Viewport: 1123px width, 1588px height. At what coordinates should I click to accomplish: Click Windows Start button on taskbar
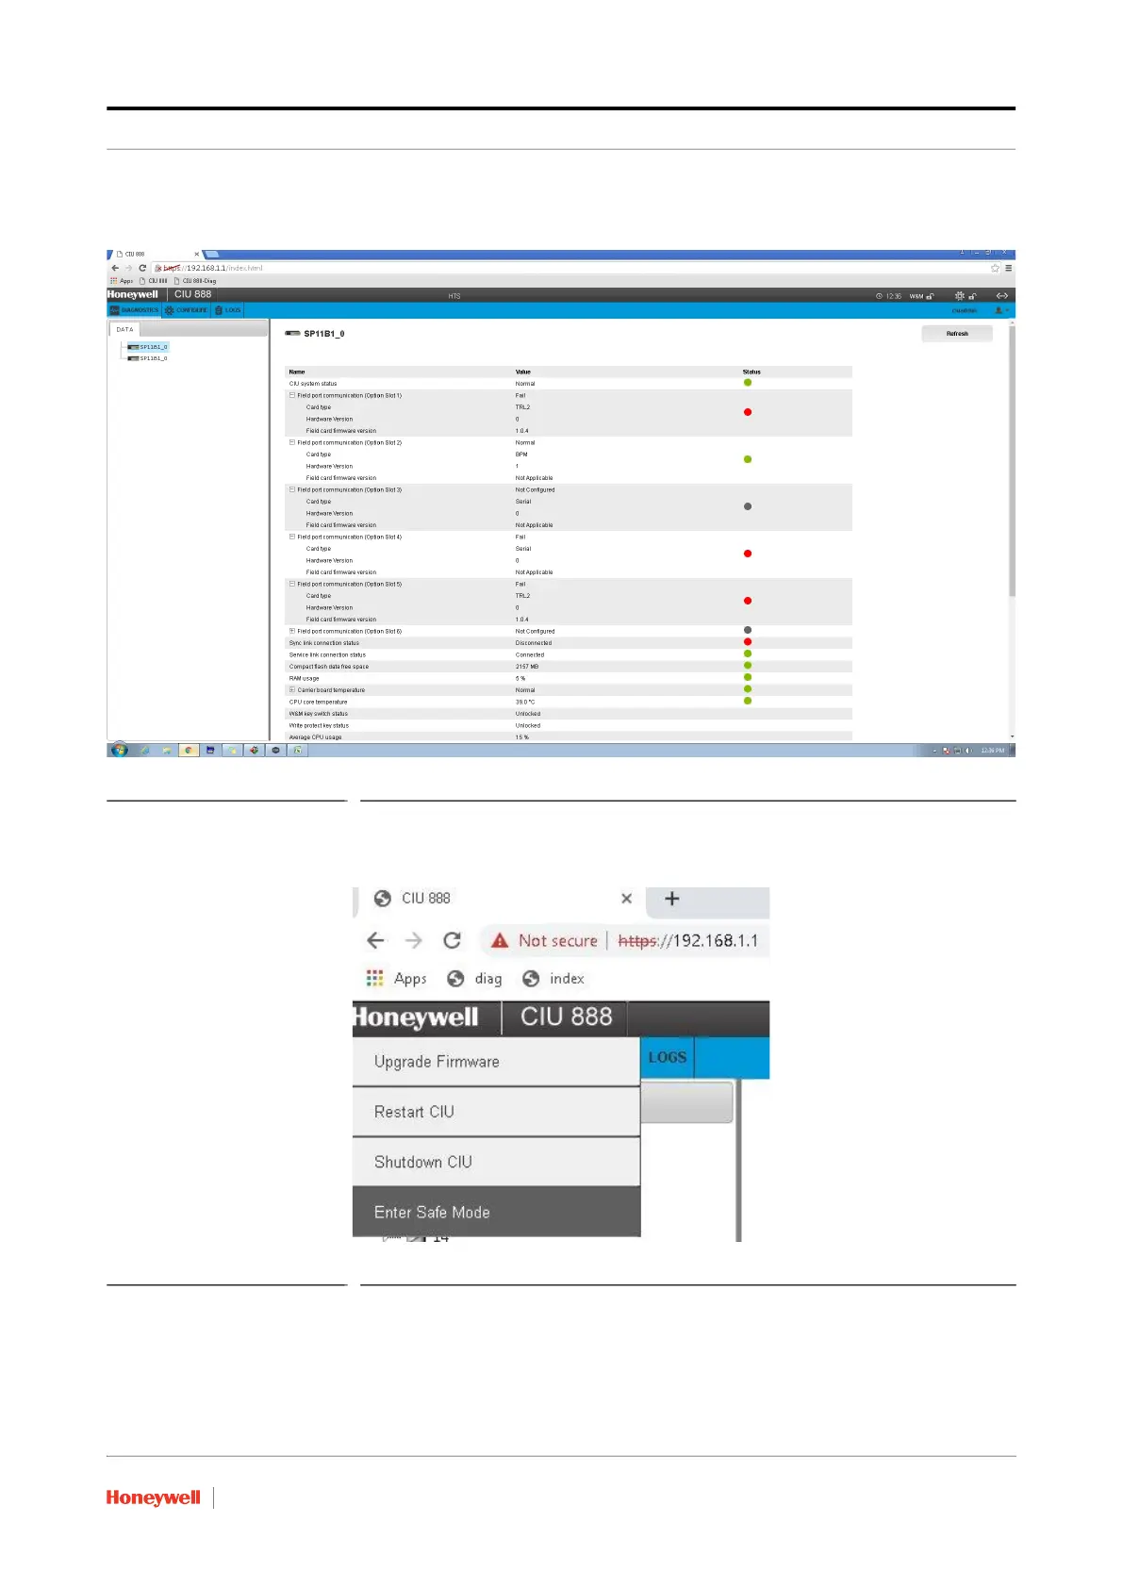click(119, 750)
